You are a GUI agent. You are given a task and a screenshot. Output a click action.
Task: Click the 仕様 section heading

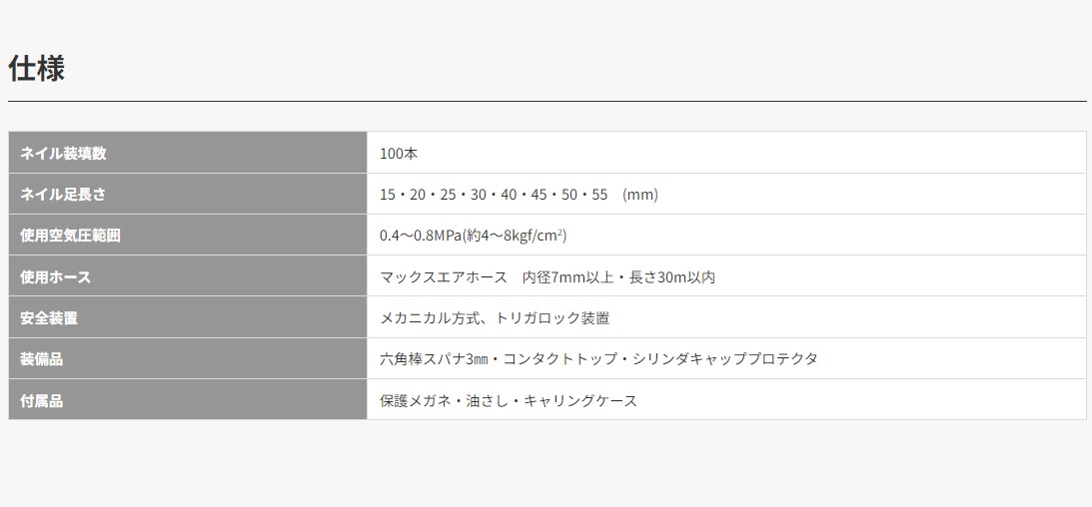coord(36,69)
